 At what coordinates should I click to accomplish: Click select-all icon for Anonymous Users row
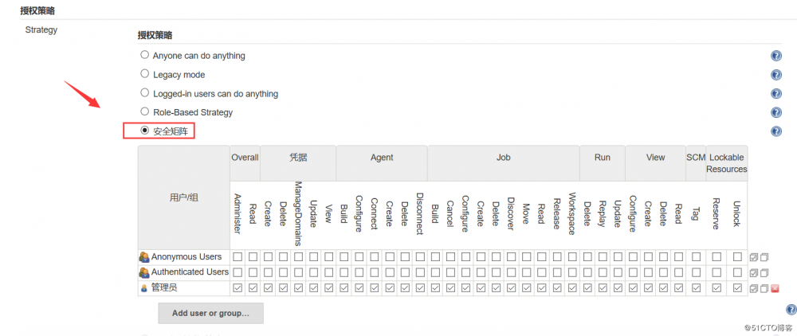(754, 257)
